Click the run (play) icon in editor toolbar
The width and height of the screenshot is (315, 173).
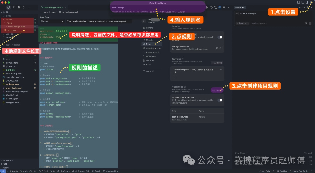point(207,7)
